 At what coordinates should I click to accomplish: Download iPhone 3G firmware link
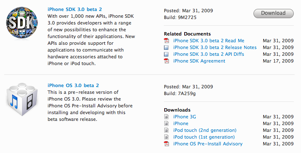pos(185,117)
